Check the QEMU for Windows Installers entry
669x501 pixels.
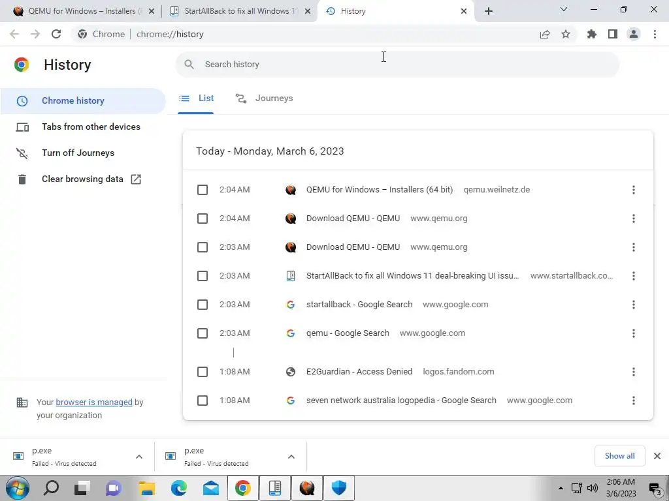203,190
